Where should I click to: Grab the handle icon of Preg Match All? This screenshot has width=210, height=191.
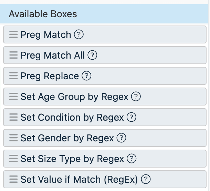[x=13, y=55]
